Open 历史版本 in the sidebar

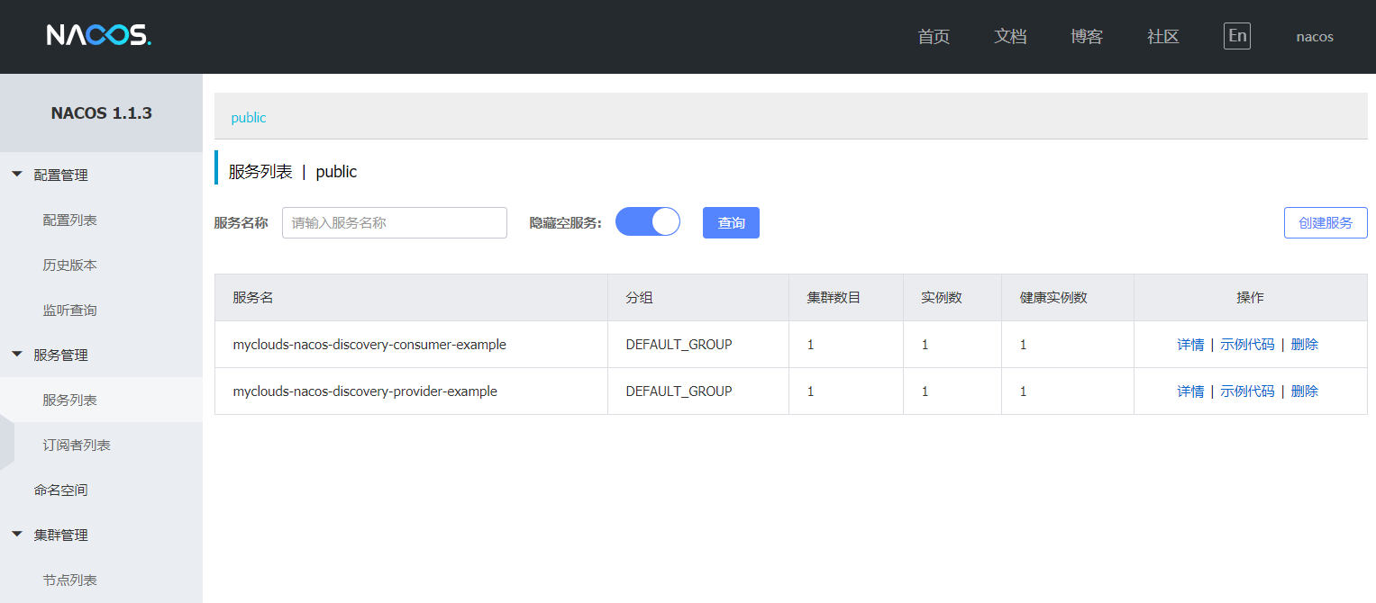[70, 265]
